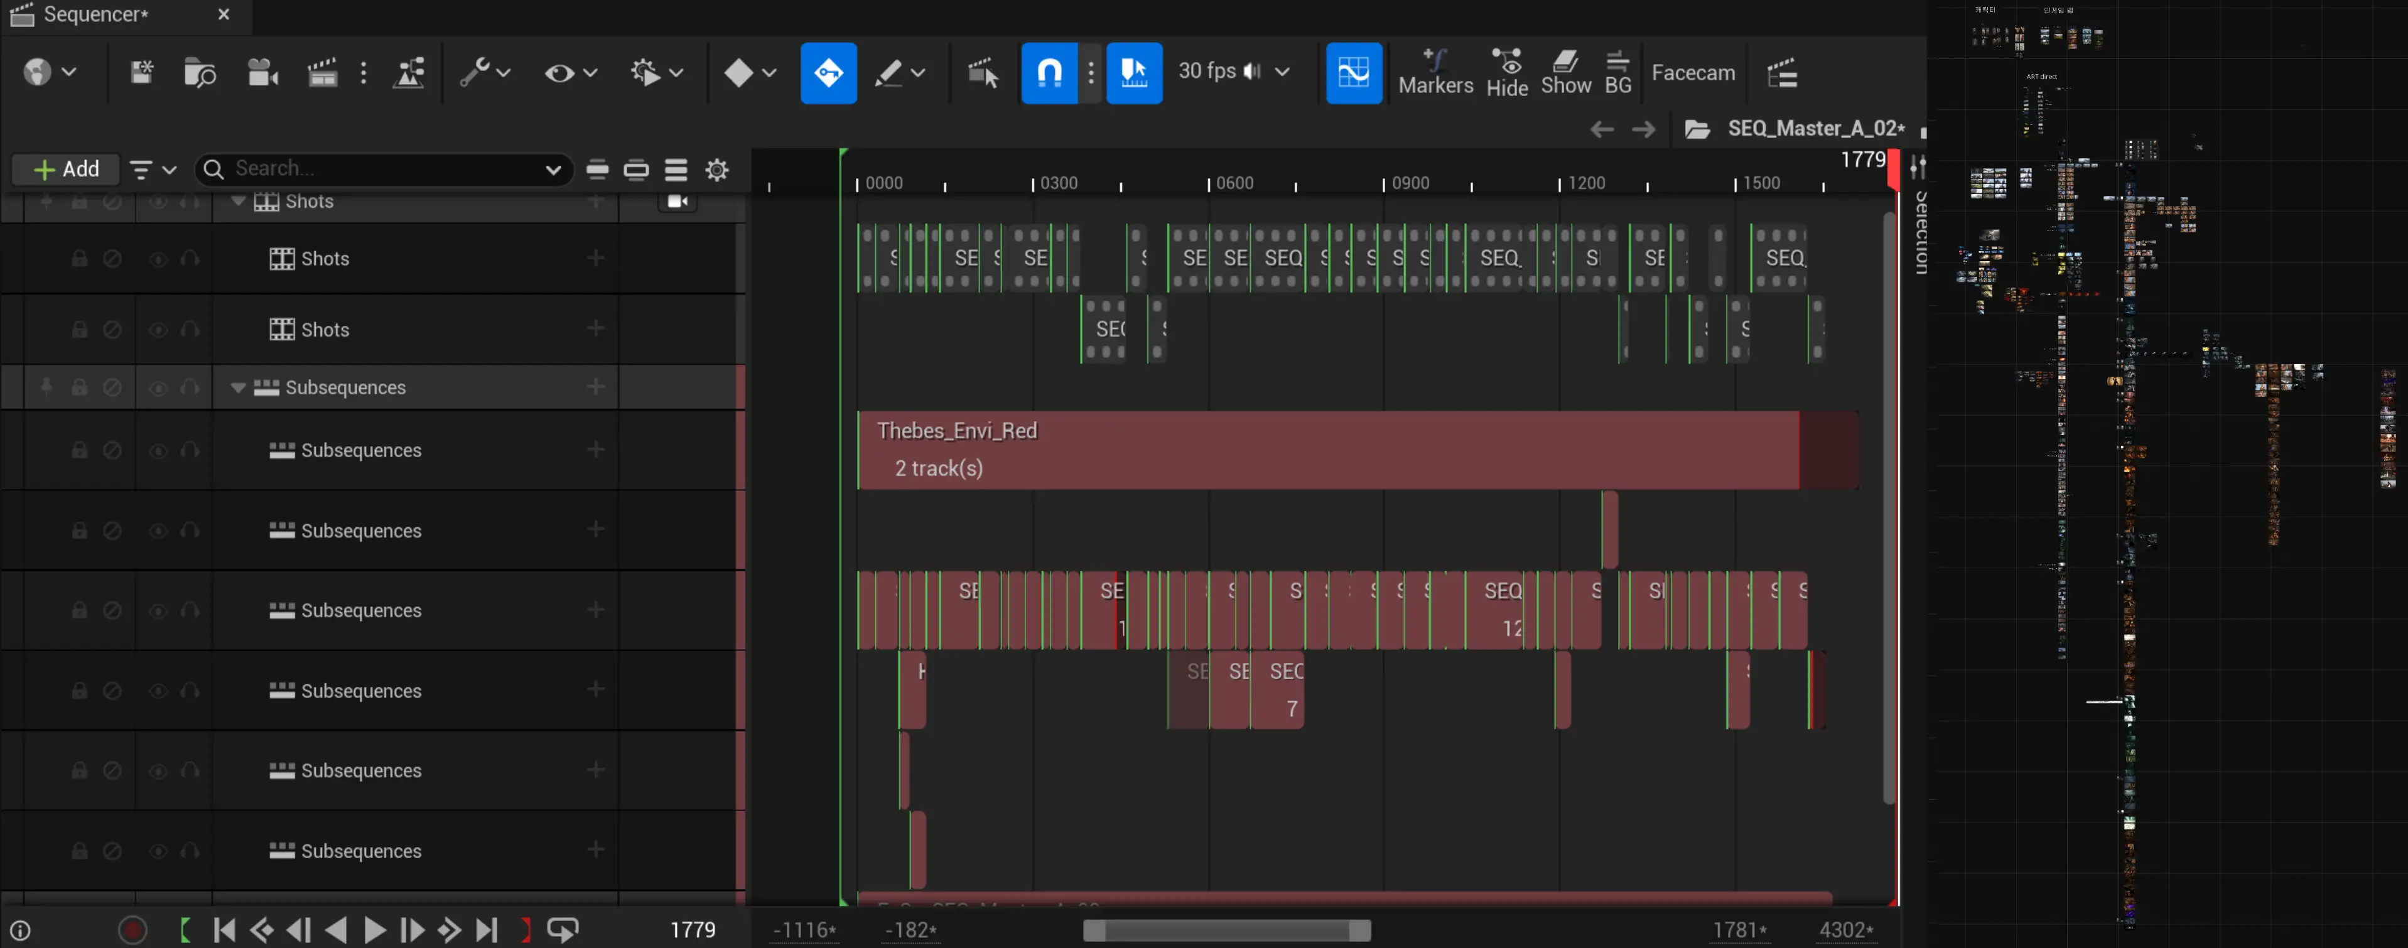Open the info icon in transport bar
Viewport: 2408px width, 948px height.
click(x=19, y=930)
